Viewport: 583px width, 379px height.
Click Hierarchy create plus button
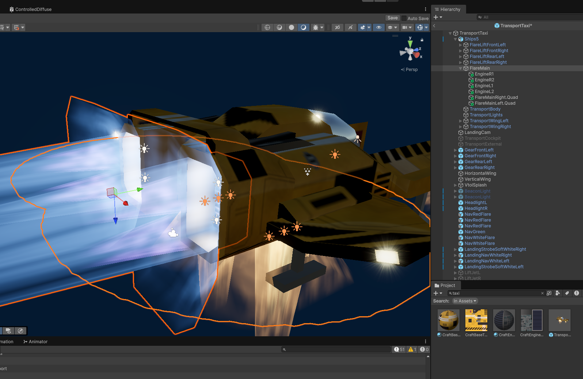tap(436, 17)
